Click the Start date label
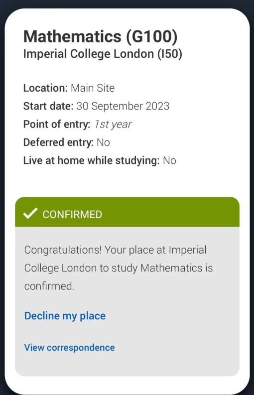Viewport: 254px width, 395px height. tap(48, 106)
